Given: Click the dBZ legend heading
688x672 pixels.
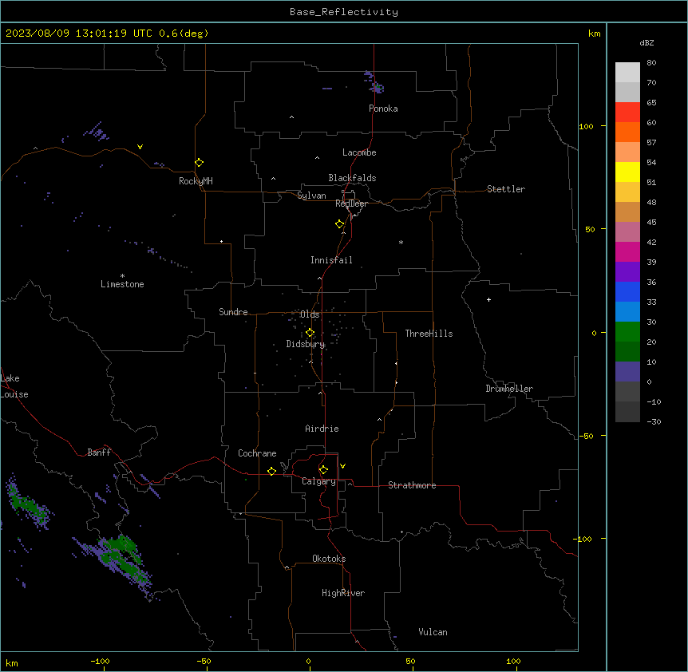Looking at the screenshot, I should coord(646,42).
